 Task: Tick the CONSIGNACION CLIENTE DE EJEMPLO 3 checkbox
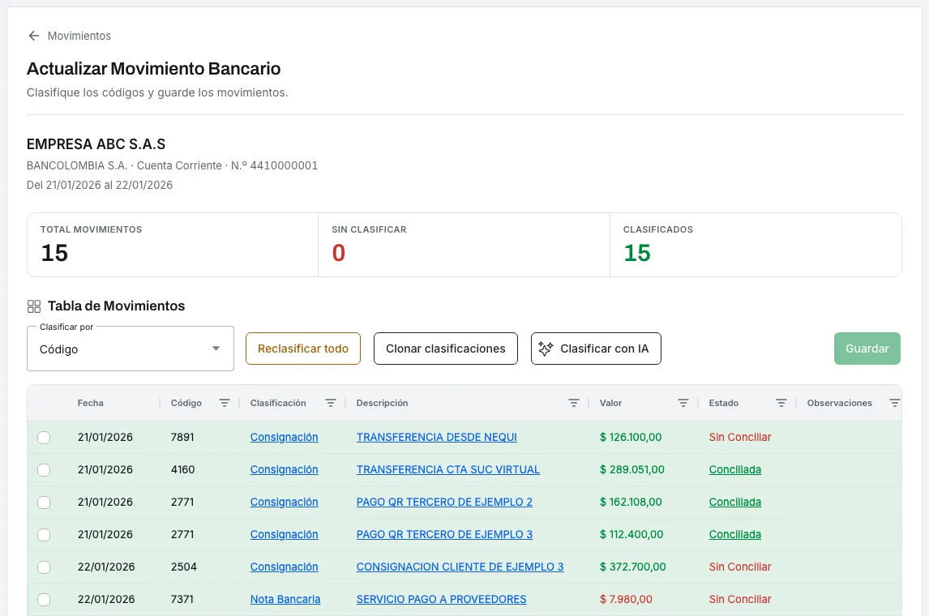click(x=44, y=567)
